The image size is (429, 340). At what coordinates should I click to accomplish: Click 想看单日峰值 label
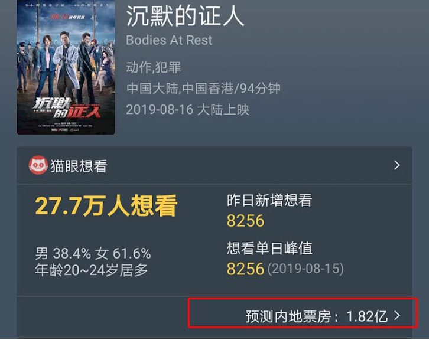tap(269, 249)
